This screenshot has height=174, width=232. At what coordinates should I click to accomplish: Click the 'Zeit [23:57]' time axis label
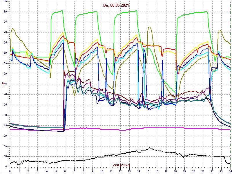click(122, 165)
